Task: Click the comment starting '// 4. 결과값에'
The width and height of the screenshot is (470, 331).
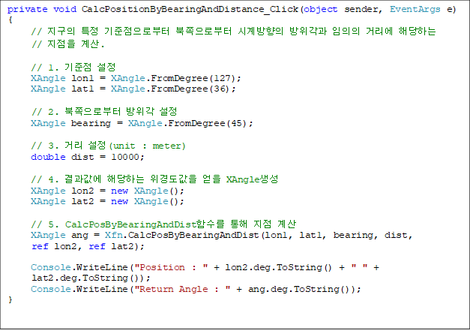Action: (x=154, y=179)
